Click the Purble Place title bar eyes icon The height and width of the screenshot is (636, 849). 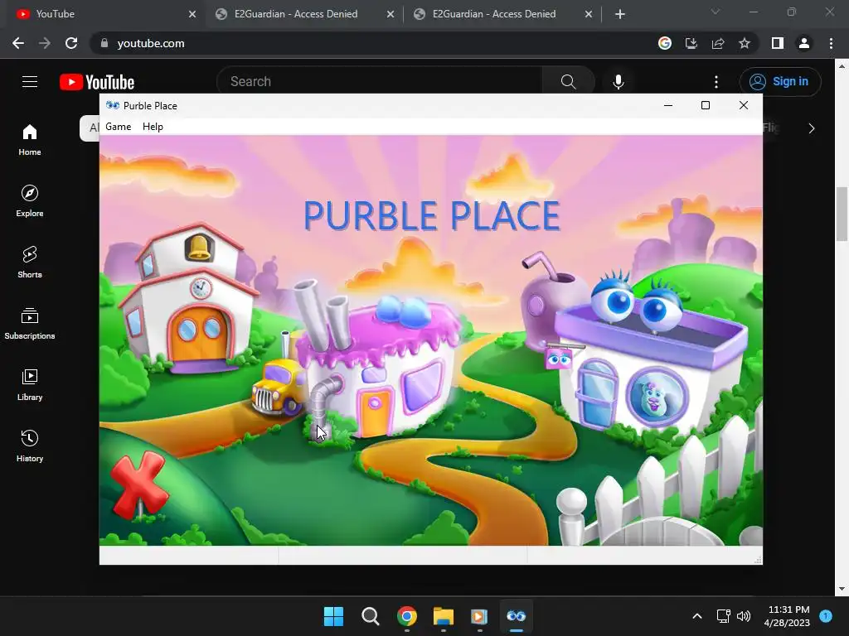(x=113, y=105)
